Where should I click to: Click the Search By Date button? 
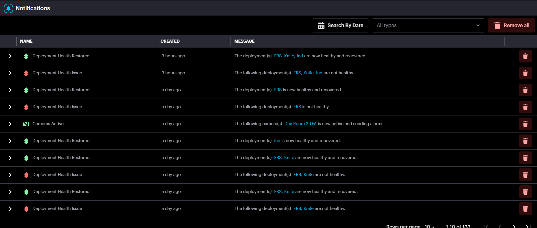click(x=340, y=25)
